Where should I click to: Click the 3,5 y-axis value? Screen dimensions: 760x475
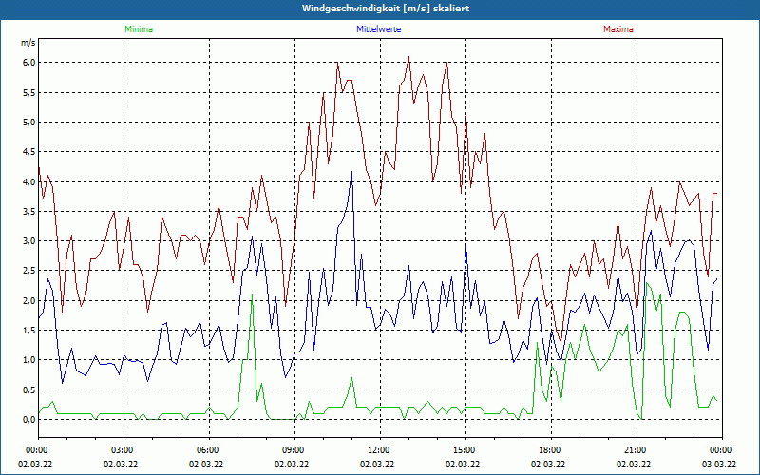click(29, 211)
